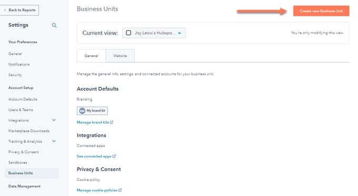The height and width of the screenshot is (196, 358).
Task: Click the Cookie policy label
Action: coord(88,180)
